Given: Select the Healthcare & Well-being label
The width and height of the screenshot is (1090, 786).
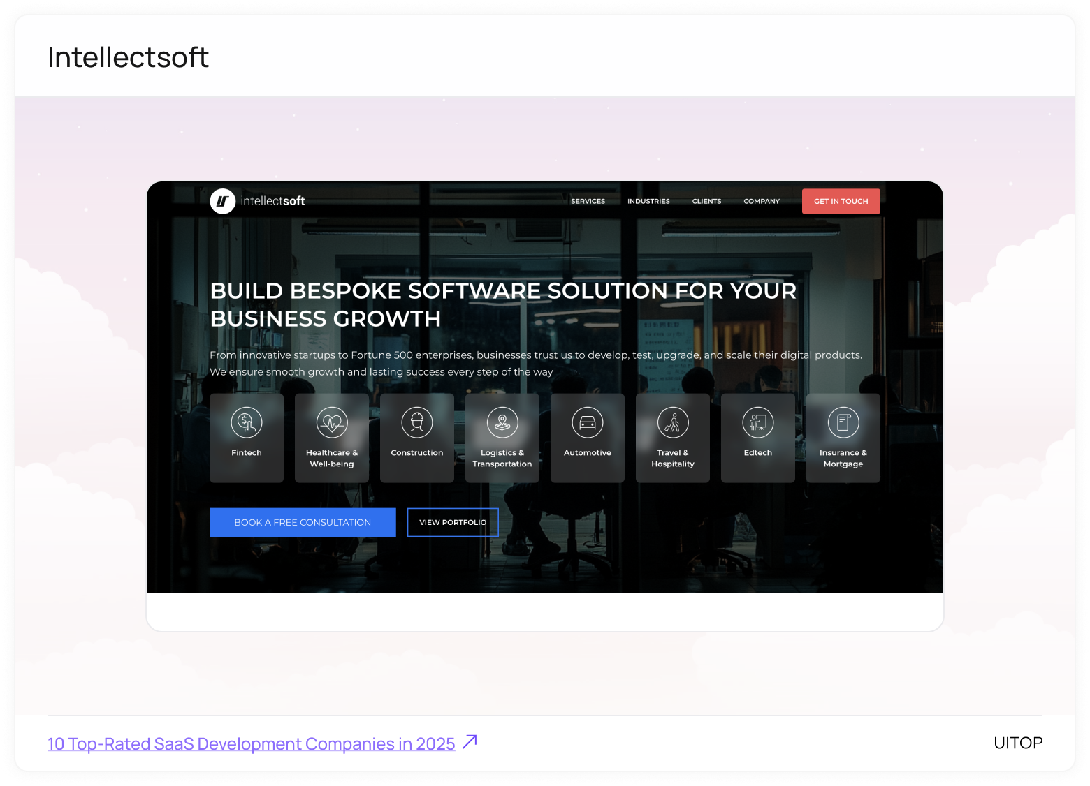Looking at the screenshot, I should [332, 459].
